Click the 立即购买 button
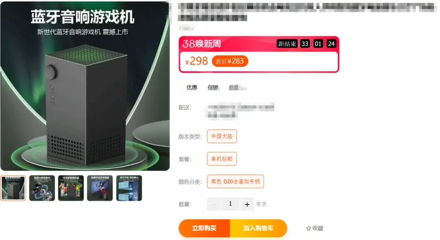Viewport: 440px width, 240px height. 204,228
